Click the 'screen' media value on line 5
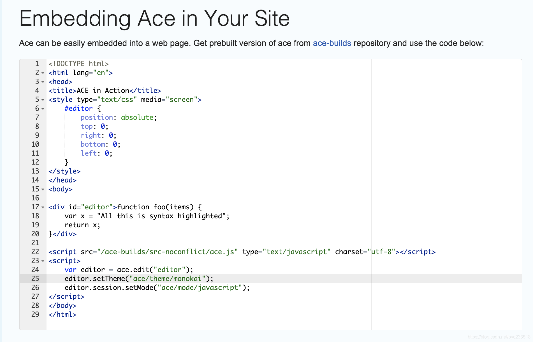 (181, 100)
